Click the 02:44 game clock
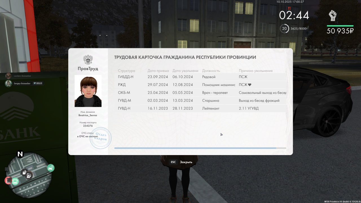Screen dimensions: 361x203 [x=294, y=15]
